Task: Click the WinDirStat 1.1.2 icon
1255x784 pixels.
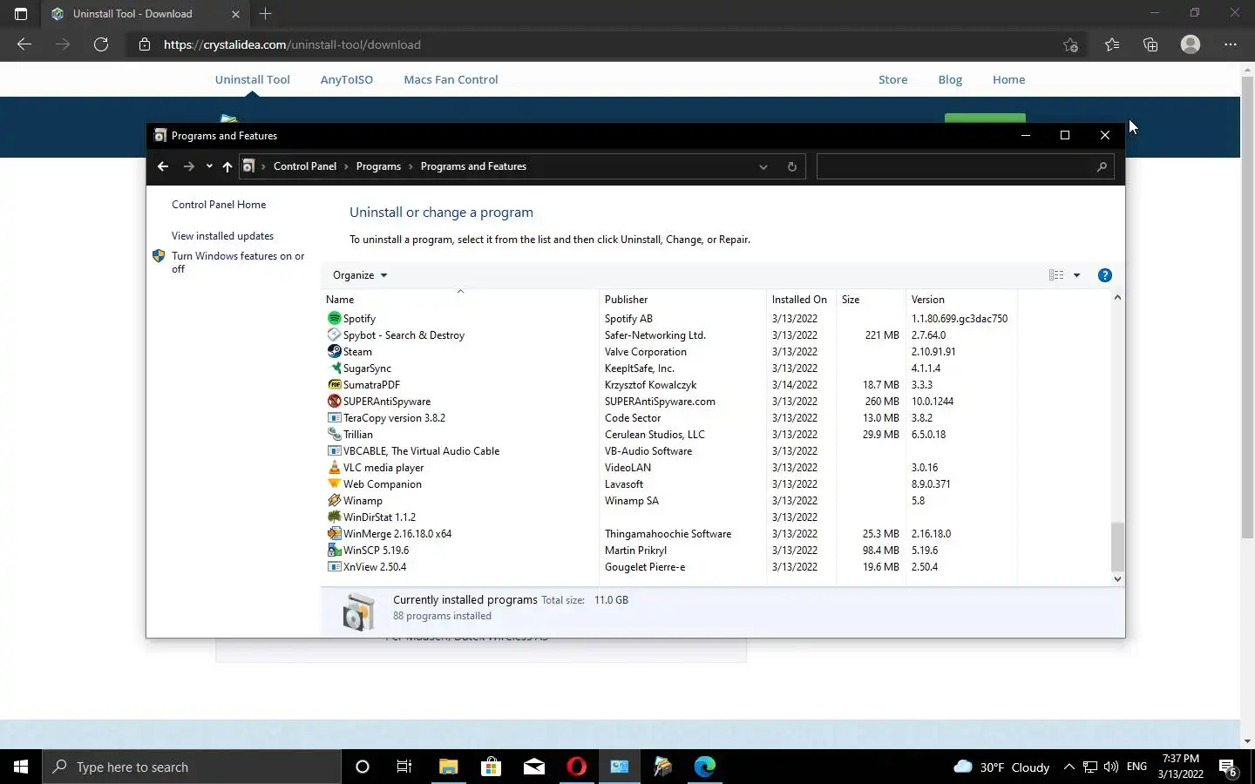Action: [x=334, y=517]
